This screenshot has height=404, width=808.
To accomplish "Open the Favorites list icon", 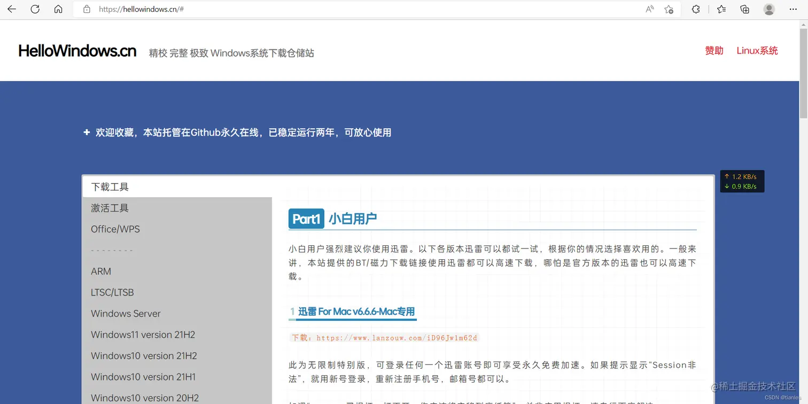I will coord(721,9).
